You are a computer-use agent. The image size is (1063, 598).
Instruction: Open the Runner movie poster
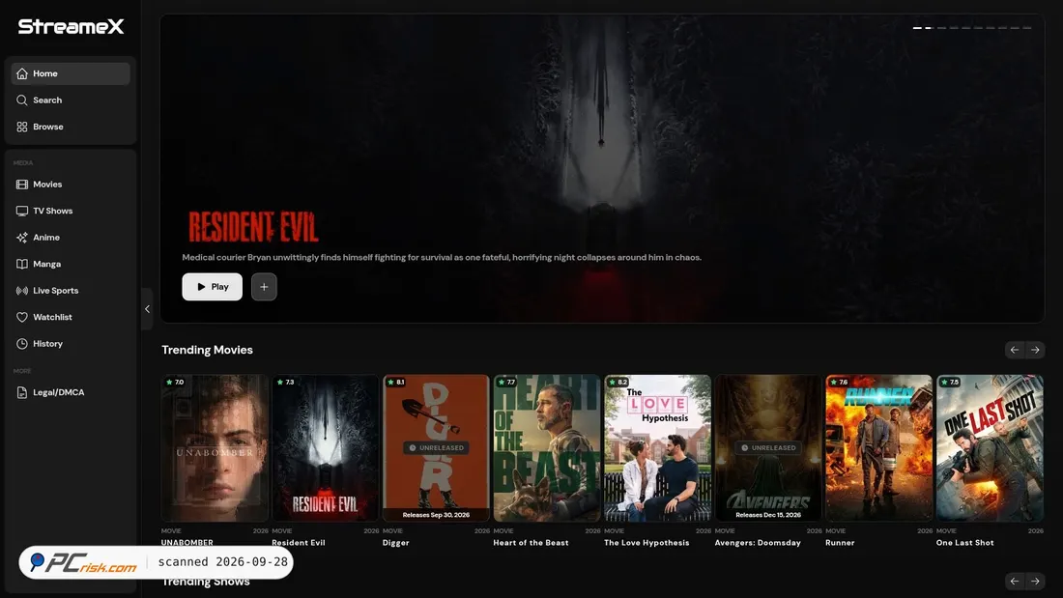pyautogui.click(x=878, y=448)
